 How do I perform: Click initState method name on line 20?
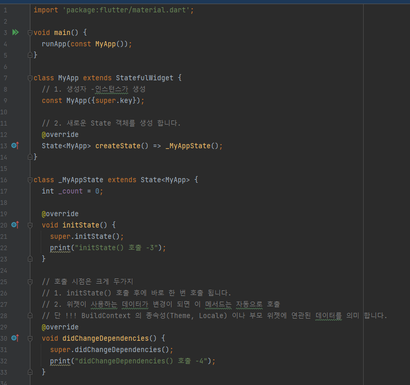point(81,225)
